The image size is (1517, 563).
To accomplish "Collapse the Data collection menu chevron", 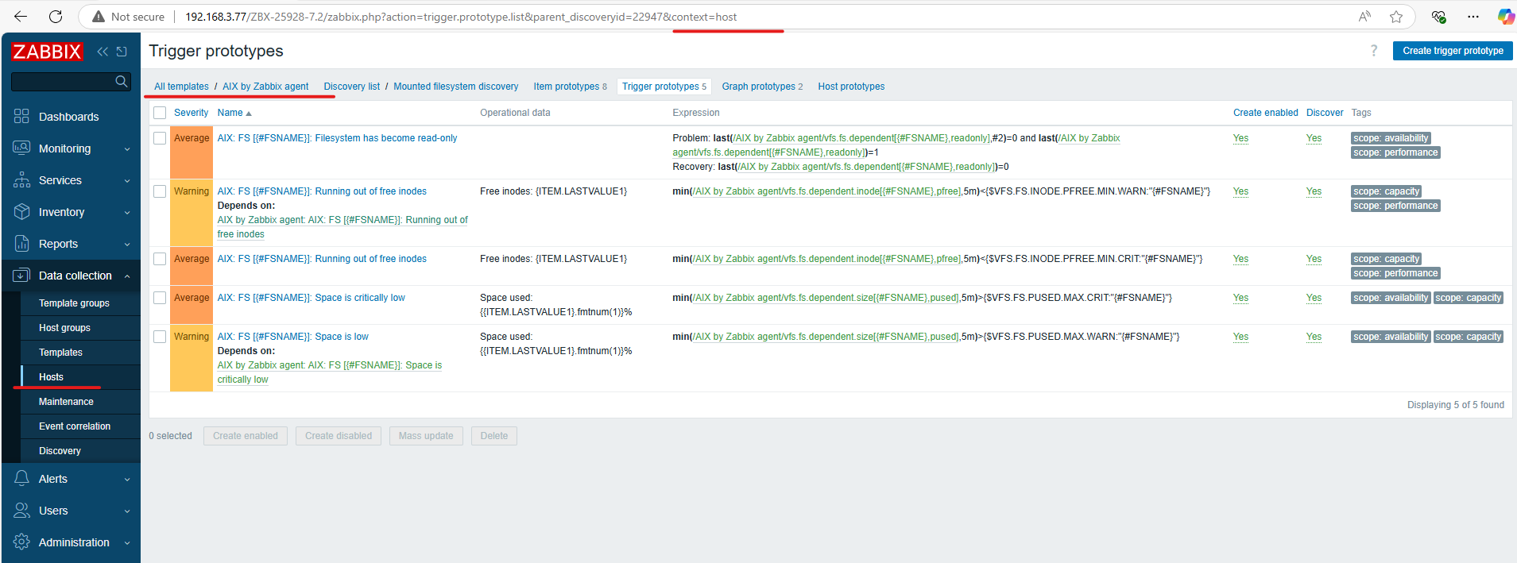I will [127, 276].
